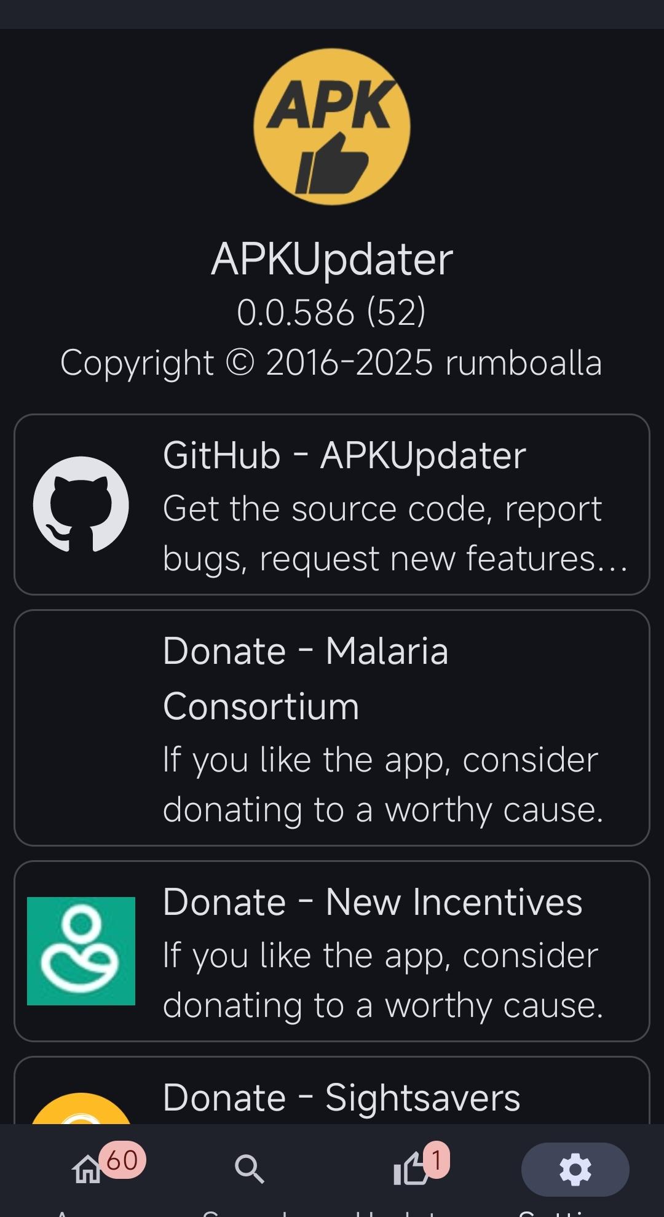Screen dimensions: 664x1217
Task: Open Search with the magnifier icon
Action: pyautogui.click(x=249, y=1169)
